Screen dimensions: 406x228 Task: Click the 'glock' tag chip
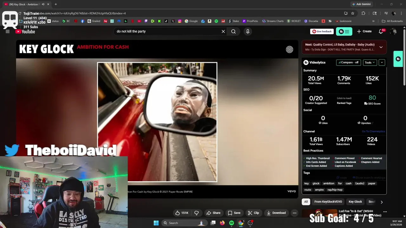(x=316, y=183)
